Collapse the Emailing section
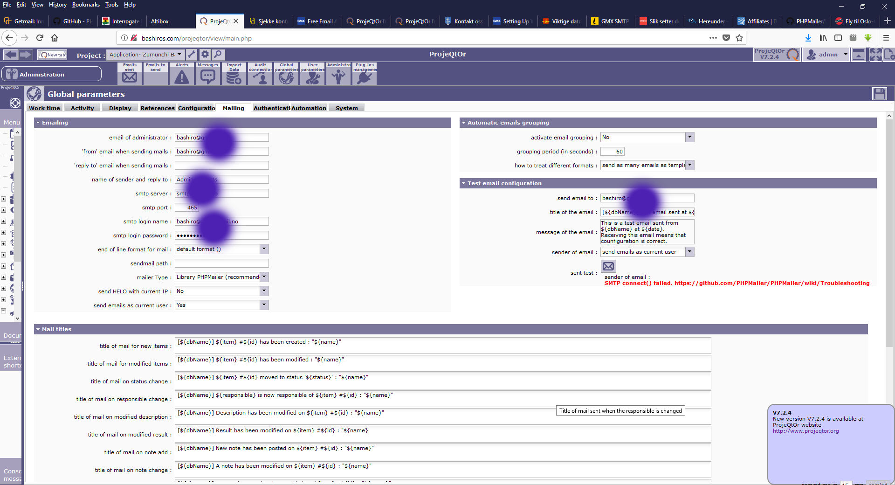This screenshot has width=895, height=485. [x=38, y=123]
